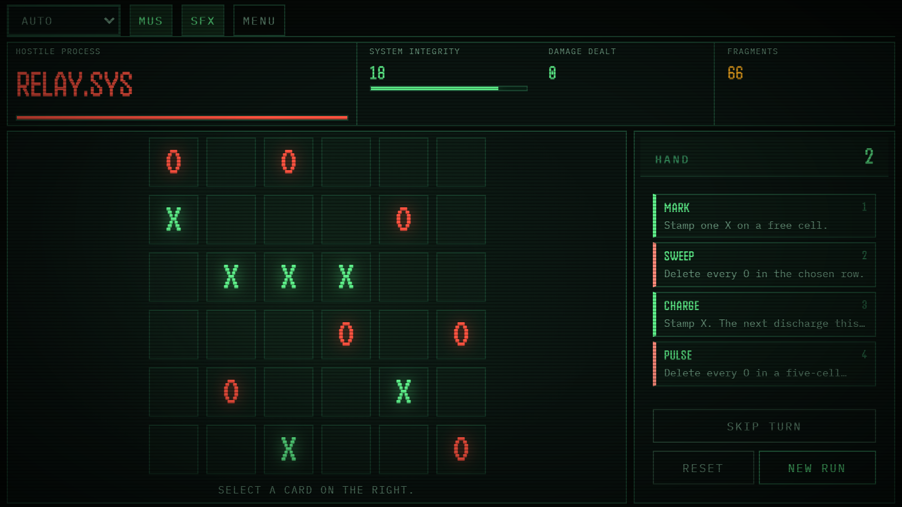902x507 pixels.
Task: Click the SKIP TURN button
Action: 764,426
